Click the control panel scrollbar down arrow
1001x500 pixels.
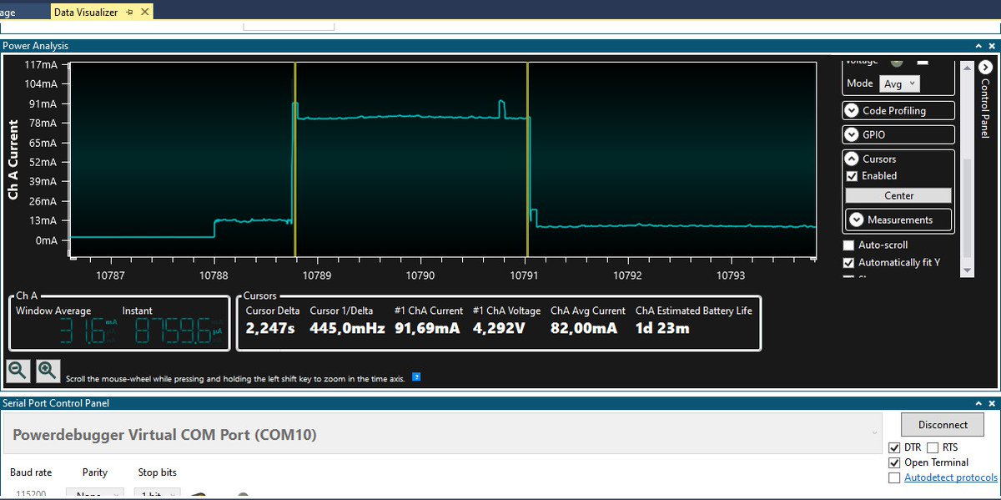pos(967,271)
